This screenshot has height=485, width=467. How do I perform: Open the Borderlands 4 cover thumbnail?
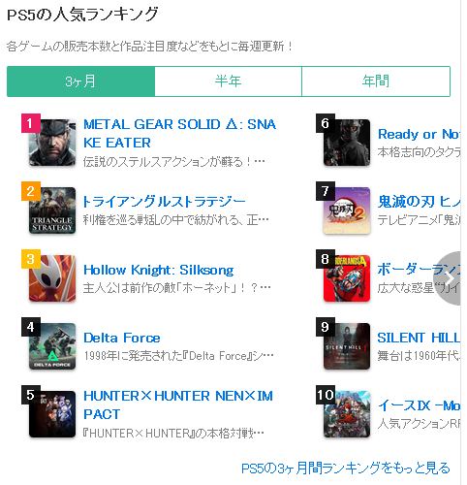point(347,278)
